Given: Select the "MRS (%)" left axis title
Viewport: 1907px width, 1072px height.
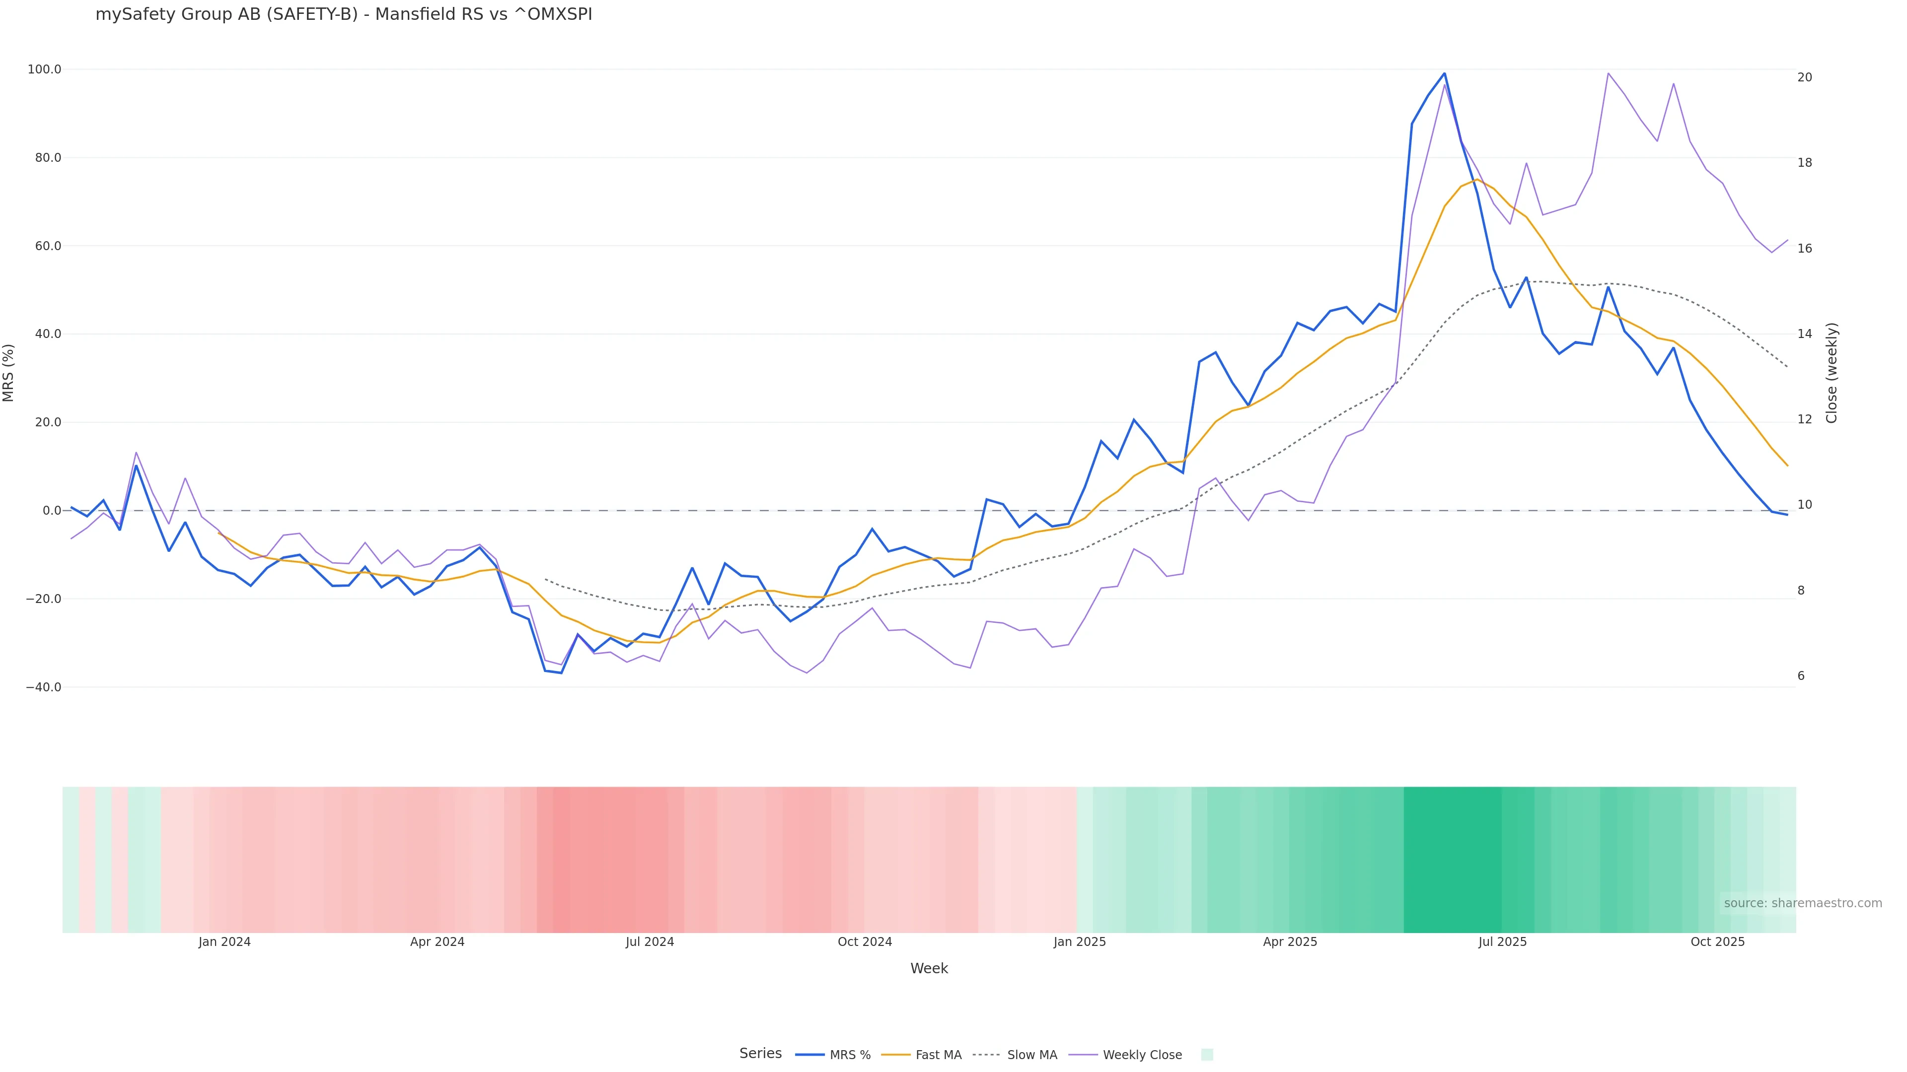Looking at the screenshot, I should coord(9,373).
